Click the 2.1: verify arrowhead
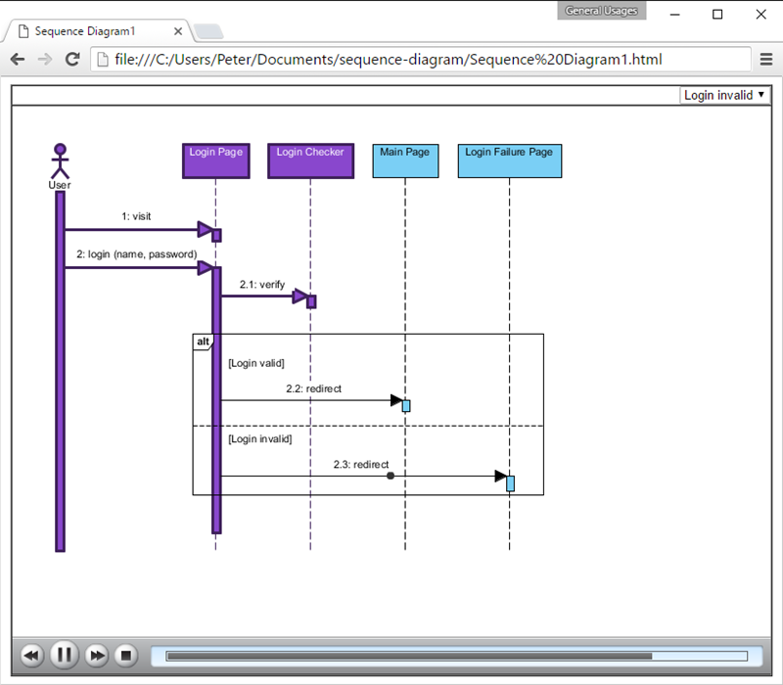 pyautogui.click(x=299, y=297)
